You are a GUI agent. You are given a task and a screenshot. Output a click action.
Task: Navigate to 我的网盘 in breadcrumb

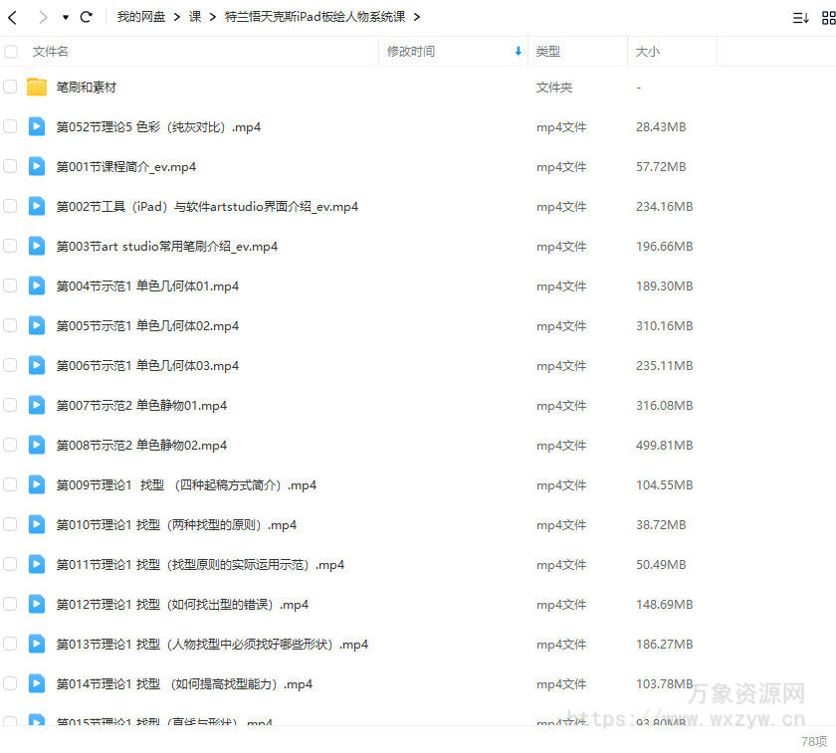[134, 16]
